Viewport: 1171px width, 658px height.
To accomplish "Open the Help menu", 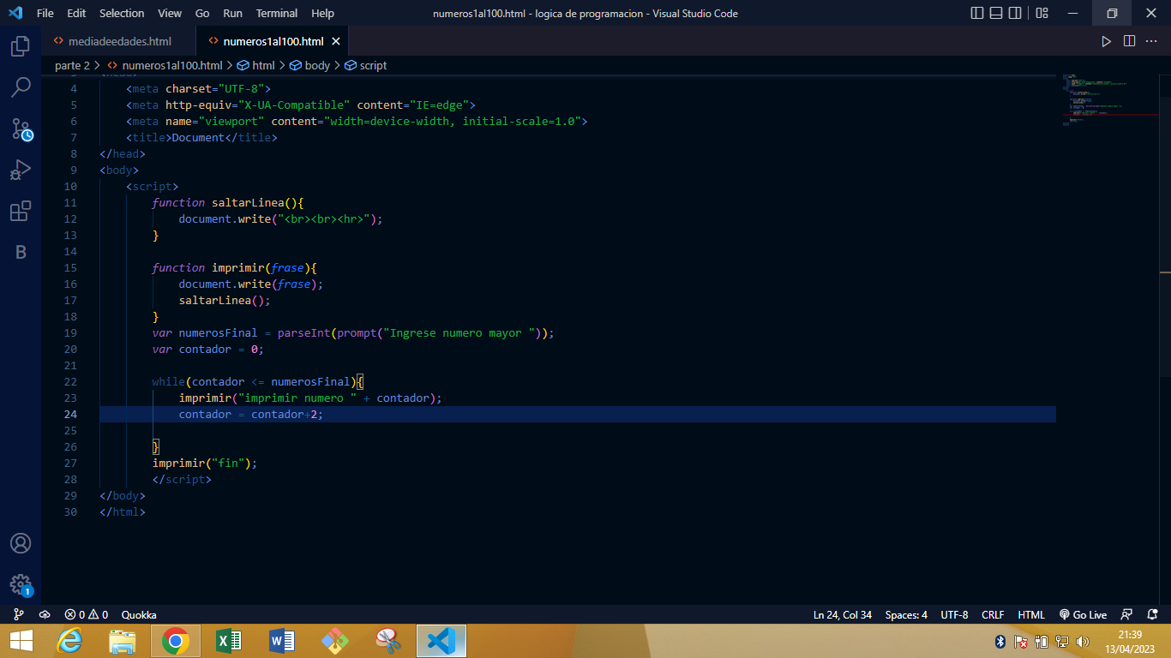I will (323, 13).
